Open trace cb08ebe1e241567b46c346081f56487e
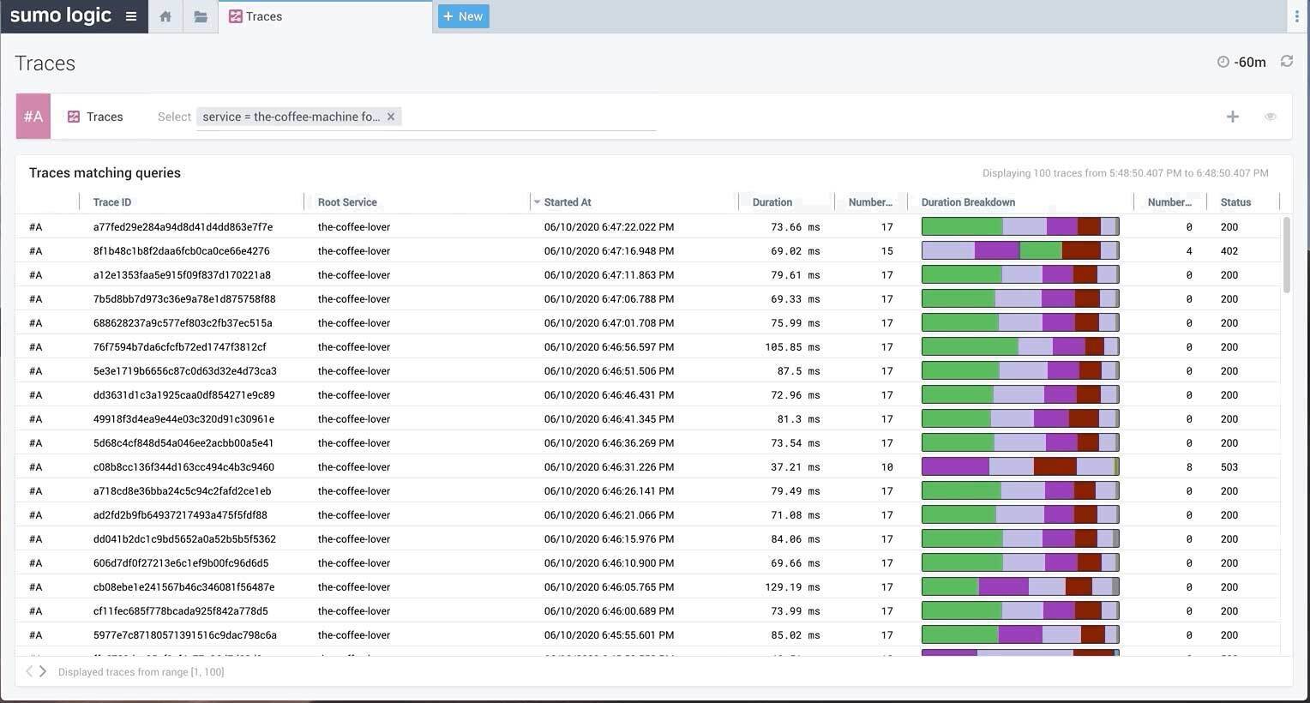 tap(183, 587)
